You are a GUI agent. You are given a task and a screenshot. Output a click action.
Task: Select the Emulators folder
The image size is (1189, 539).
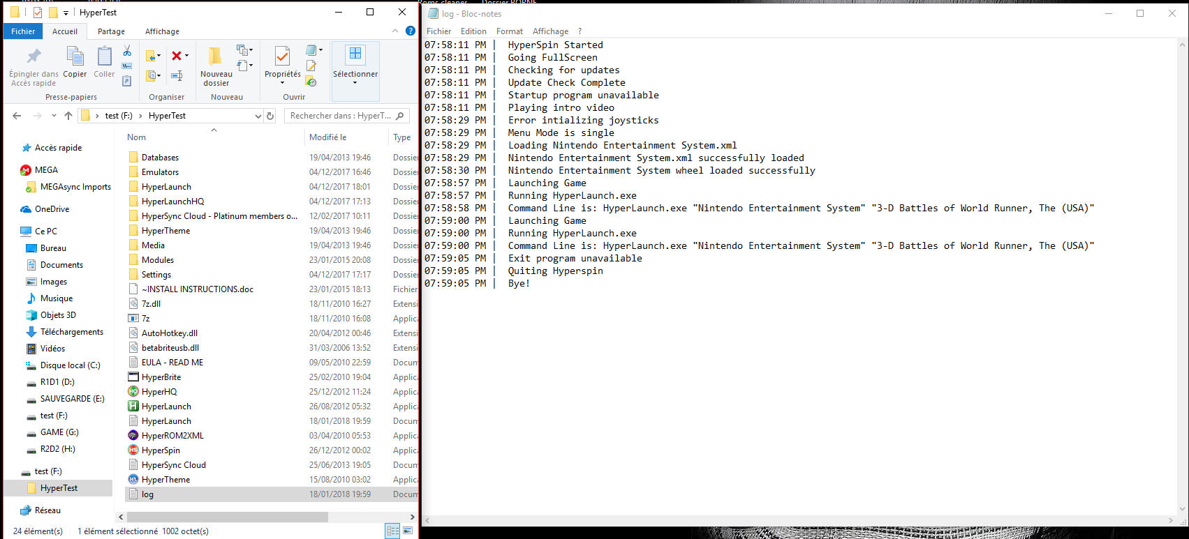tap(160, 172)
